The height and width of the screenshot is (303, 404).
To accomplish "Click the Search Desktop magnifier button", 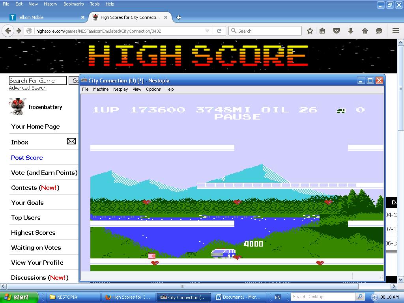I will coord(360,297).
